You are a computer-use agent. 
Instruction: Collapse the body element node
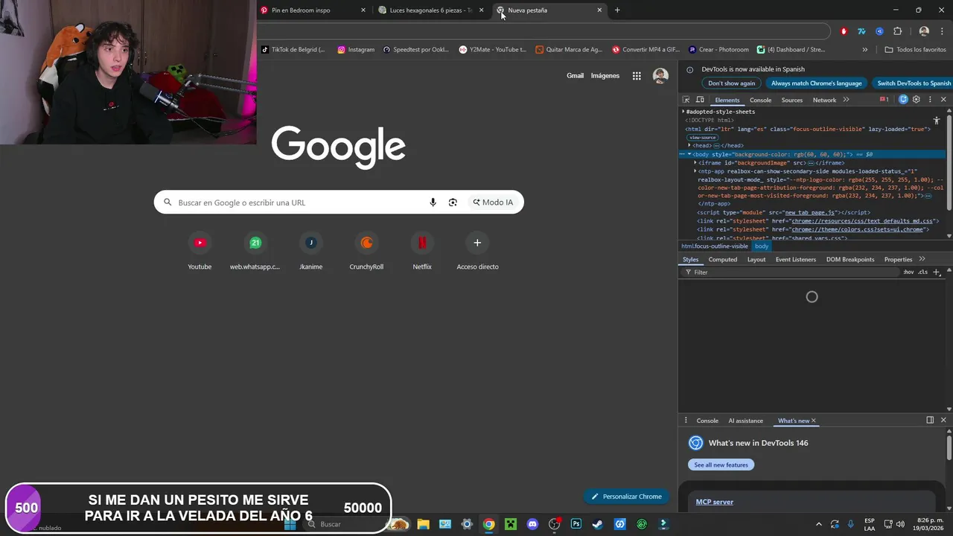click(x=689, y=154)
